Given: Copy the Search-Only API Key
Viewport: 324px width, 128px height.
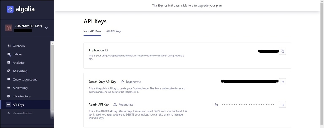Looking at the screenshot, I should click(x=282, y=82).
